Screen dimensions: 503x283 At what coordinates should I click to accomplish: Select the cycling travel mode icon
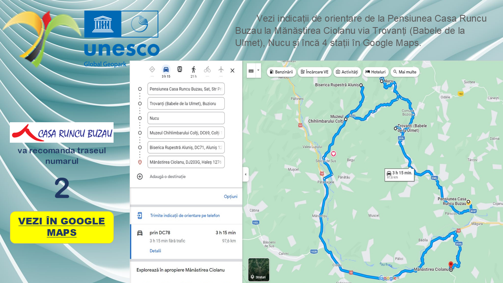pos(207,70)
